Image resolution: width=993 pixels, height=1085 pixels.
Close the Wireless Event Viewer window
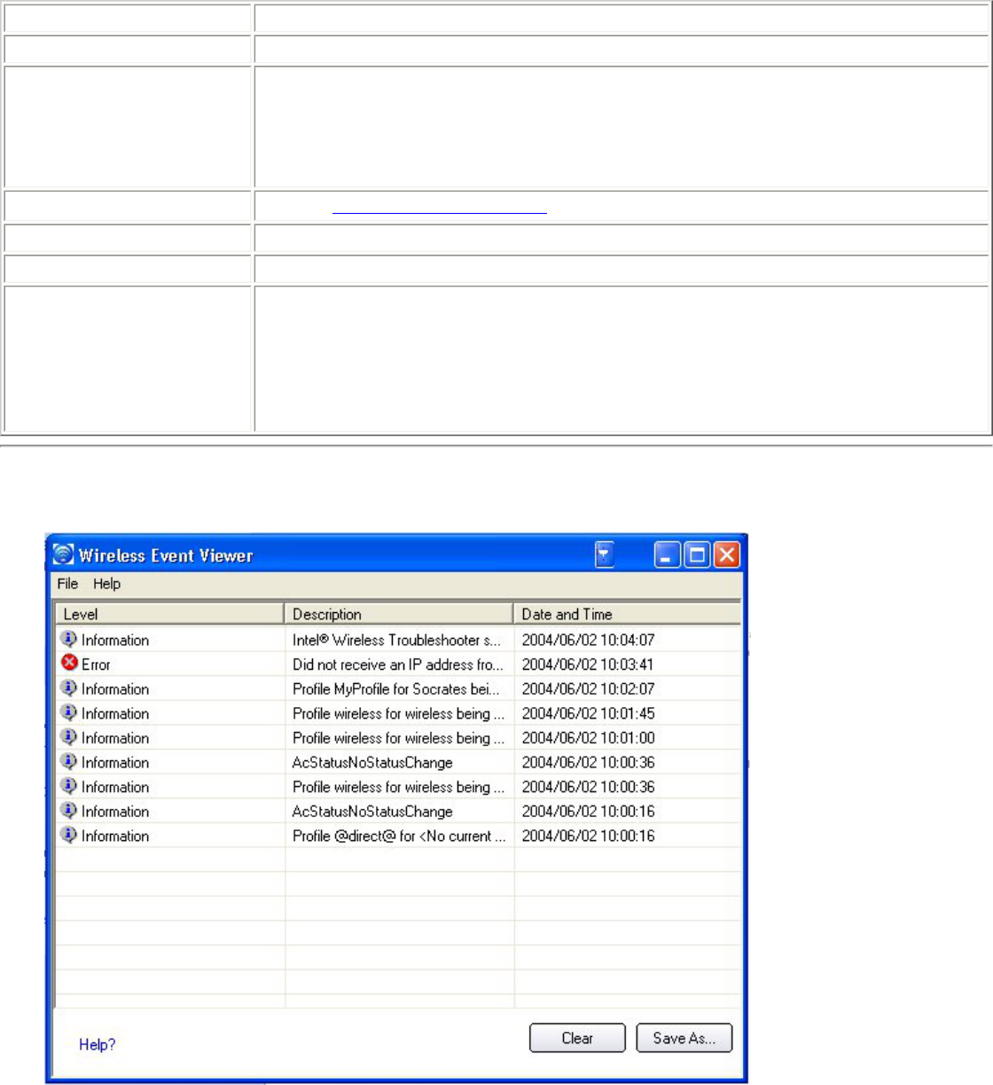[x=726, y=555]
